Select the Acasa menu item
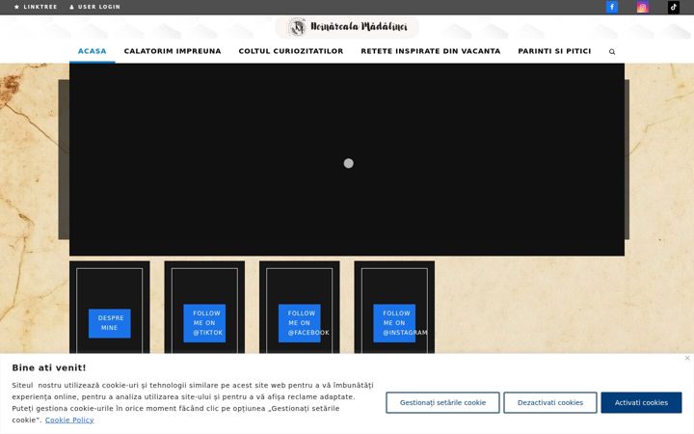This screenshot has height=434, width=694. click(x=93, y=51)
